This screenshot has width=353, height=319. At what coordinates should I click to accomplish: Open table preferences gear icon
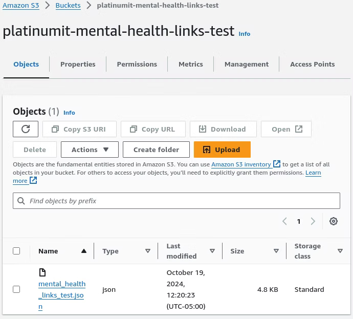click(x=334, y=221)
